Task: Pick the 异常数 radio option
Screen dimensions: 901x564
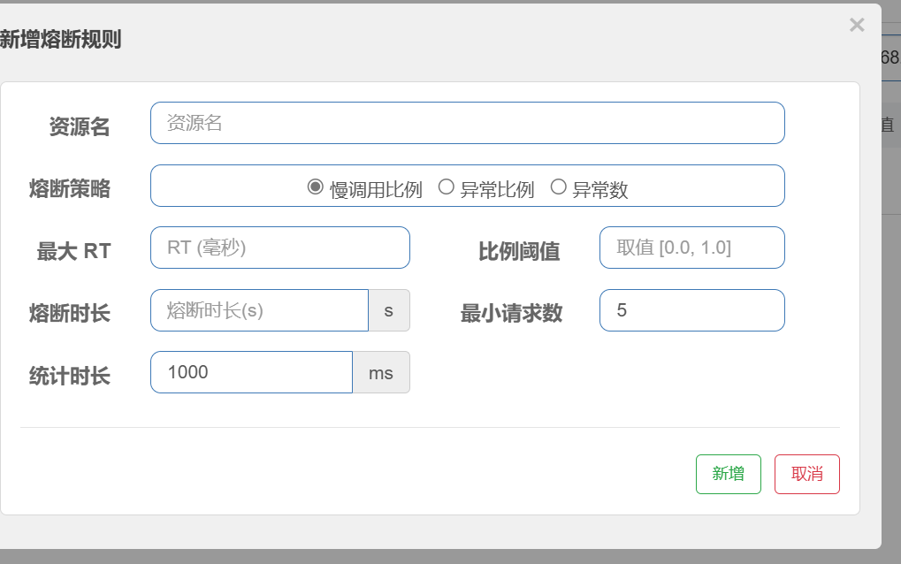Action: coord(559,187)
